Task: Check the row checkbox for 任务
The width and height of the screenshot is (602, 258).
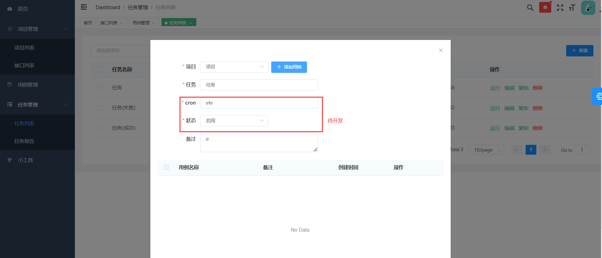Action: (x=100, y=87)
